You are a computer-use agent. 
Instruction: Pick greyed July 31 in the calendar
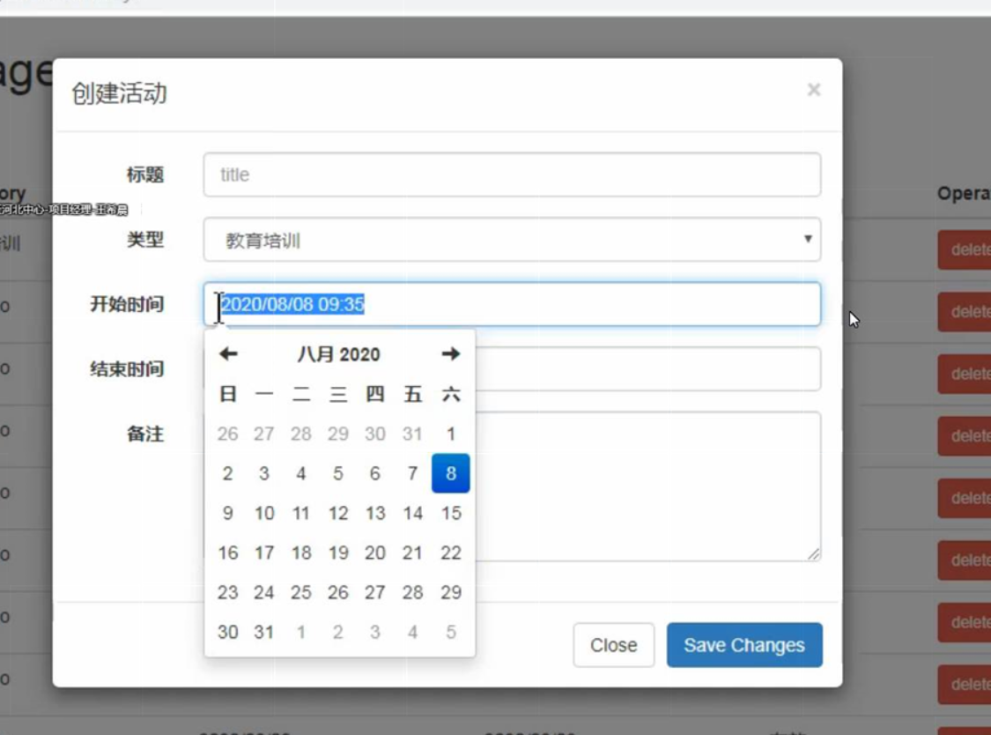click(413, 434)
